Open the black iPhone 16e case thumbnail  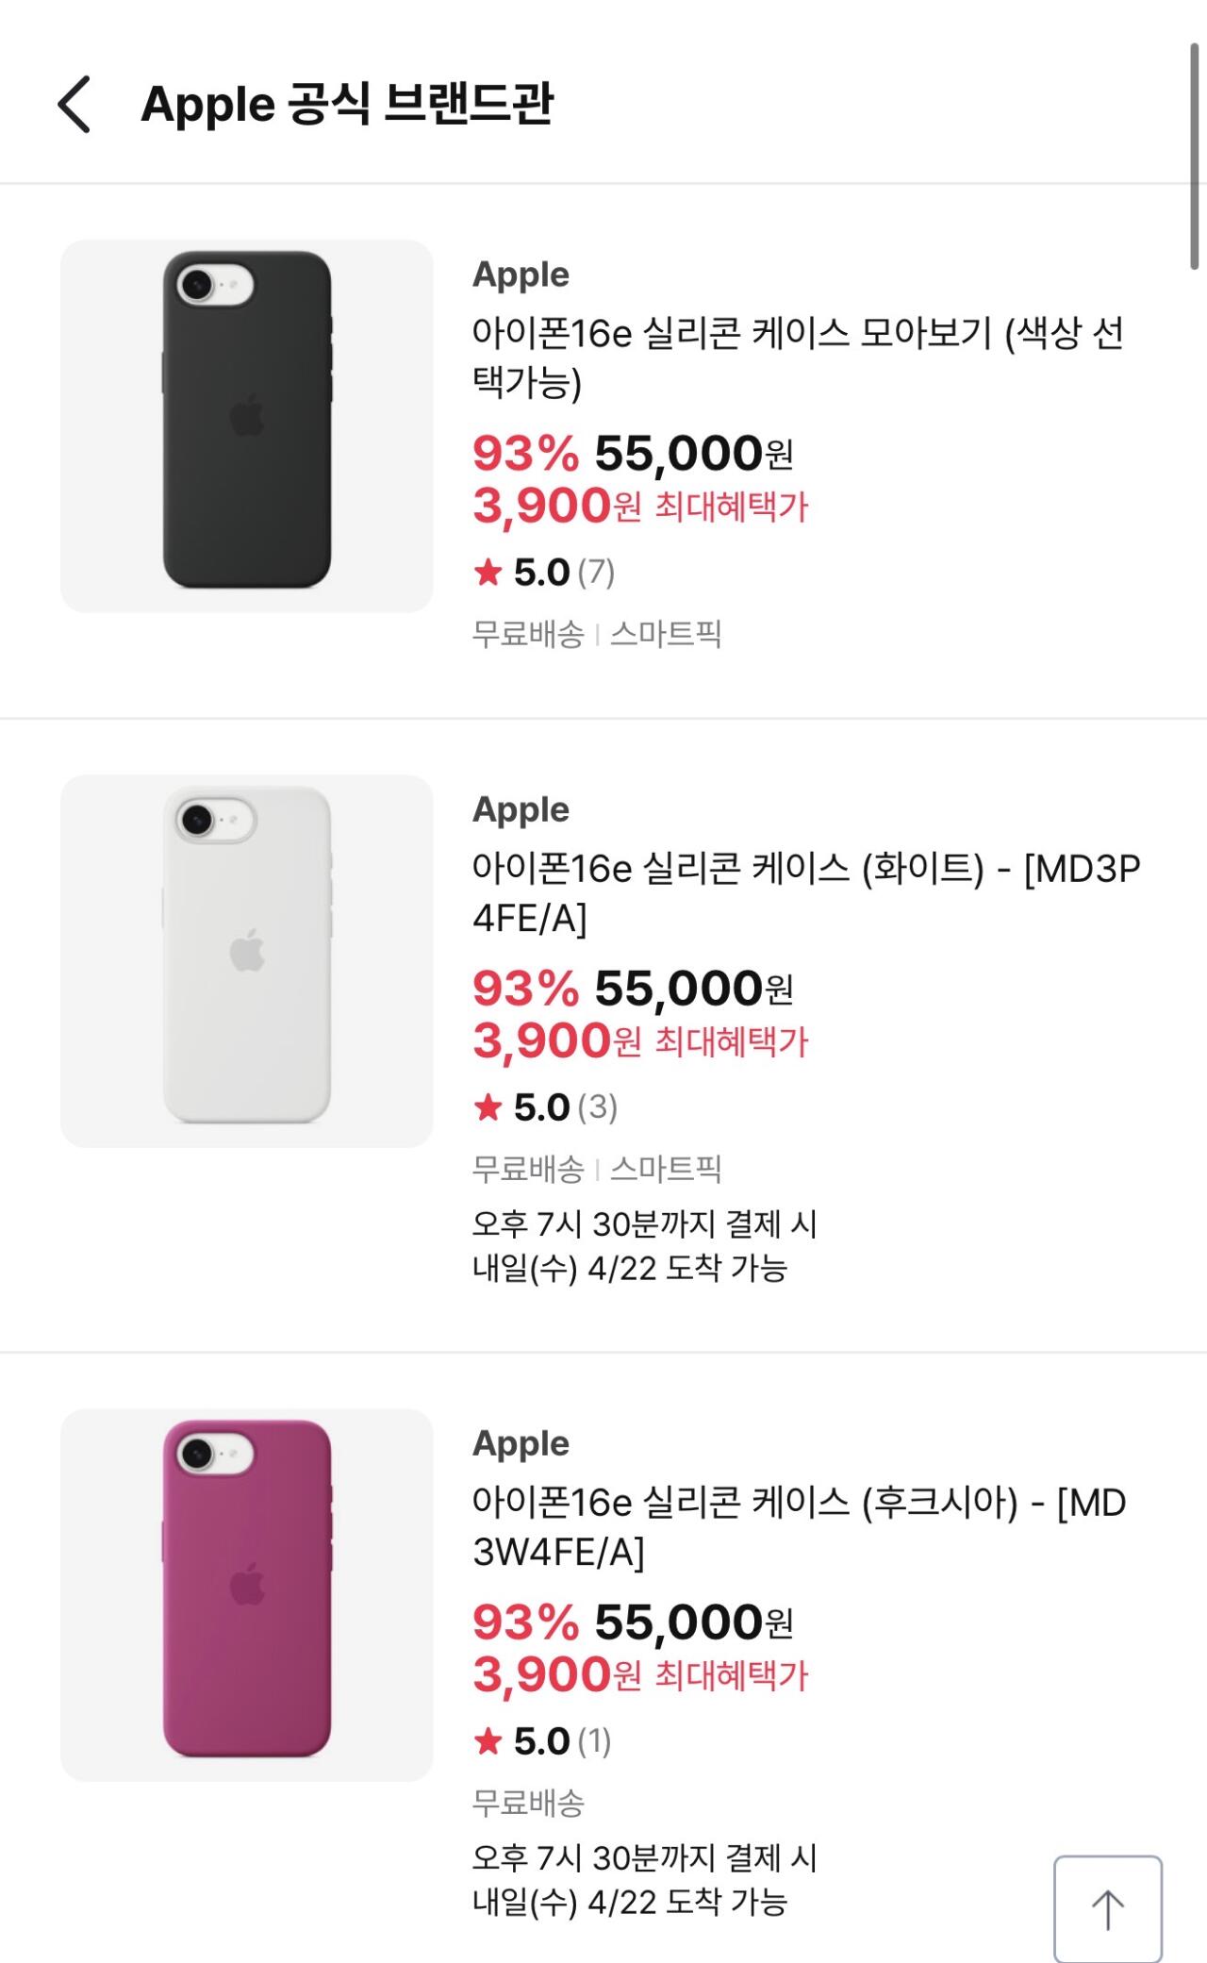(247, 425)
